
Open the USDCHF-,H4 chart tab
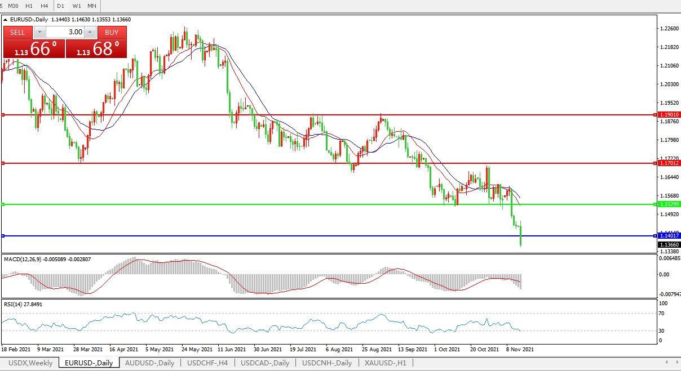click(207, 363)
